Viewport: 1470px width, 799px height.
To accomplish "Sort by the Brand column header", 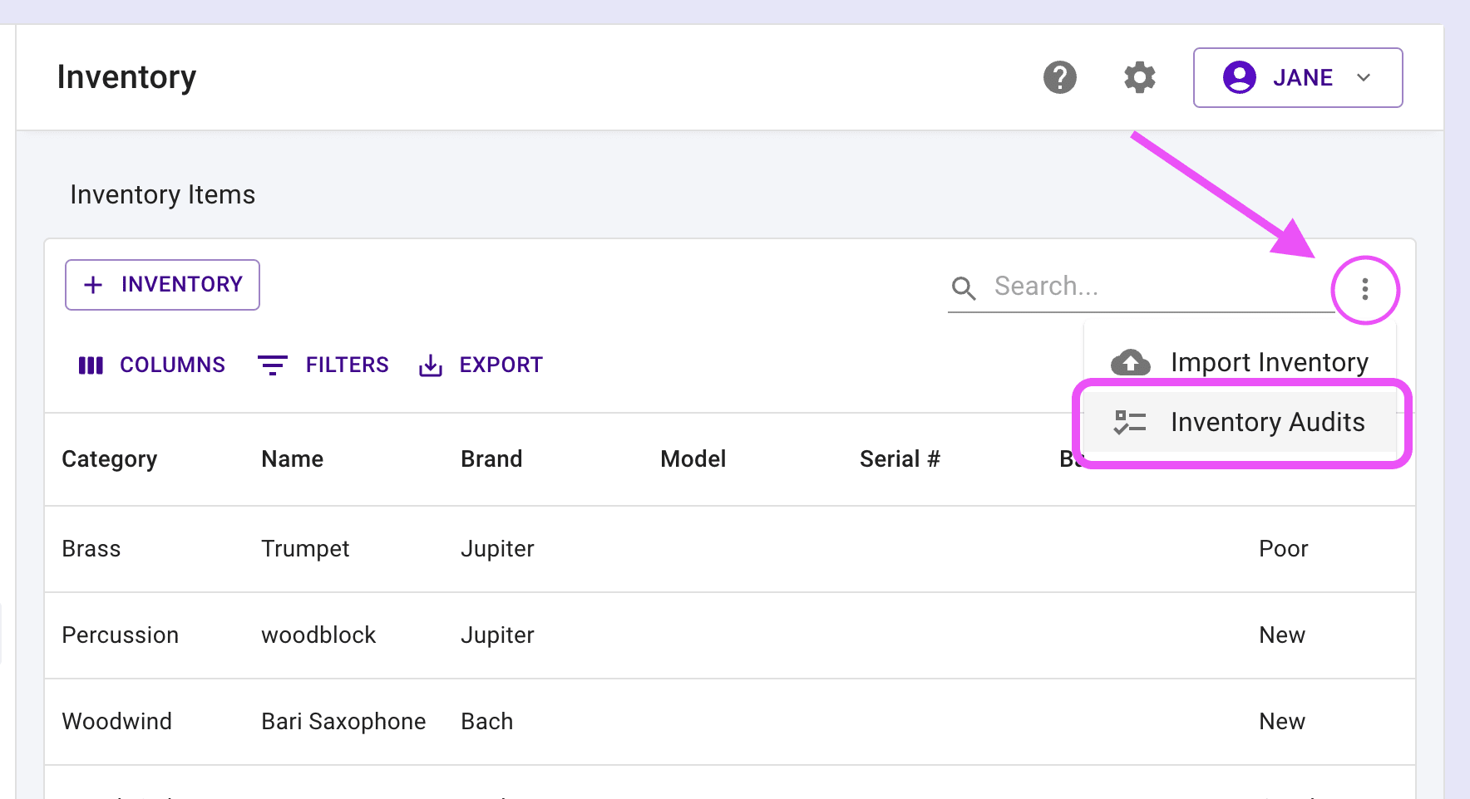I will (x=492, y=459).
